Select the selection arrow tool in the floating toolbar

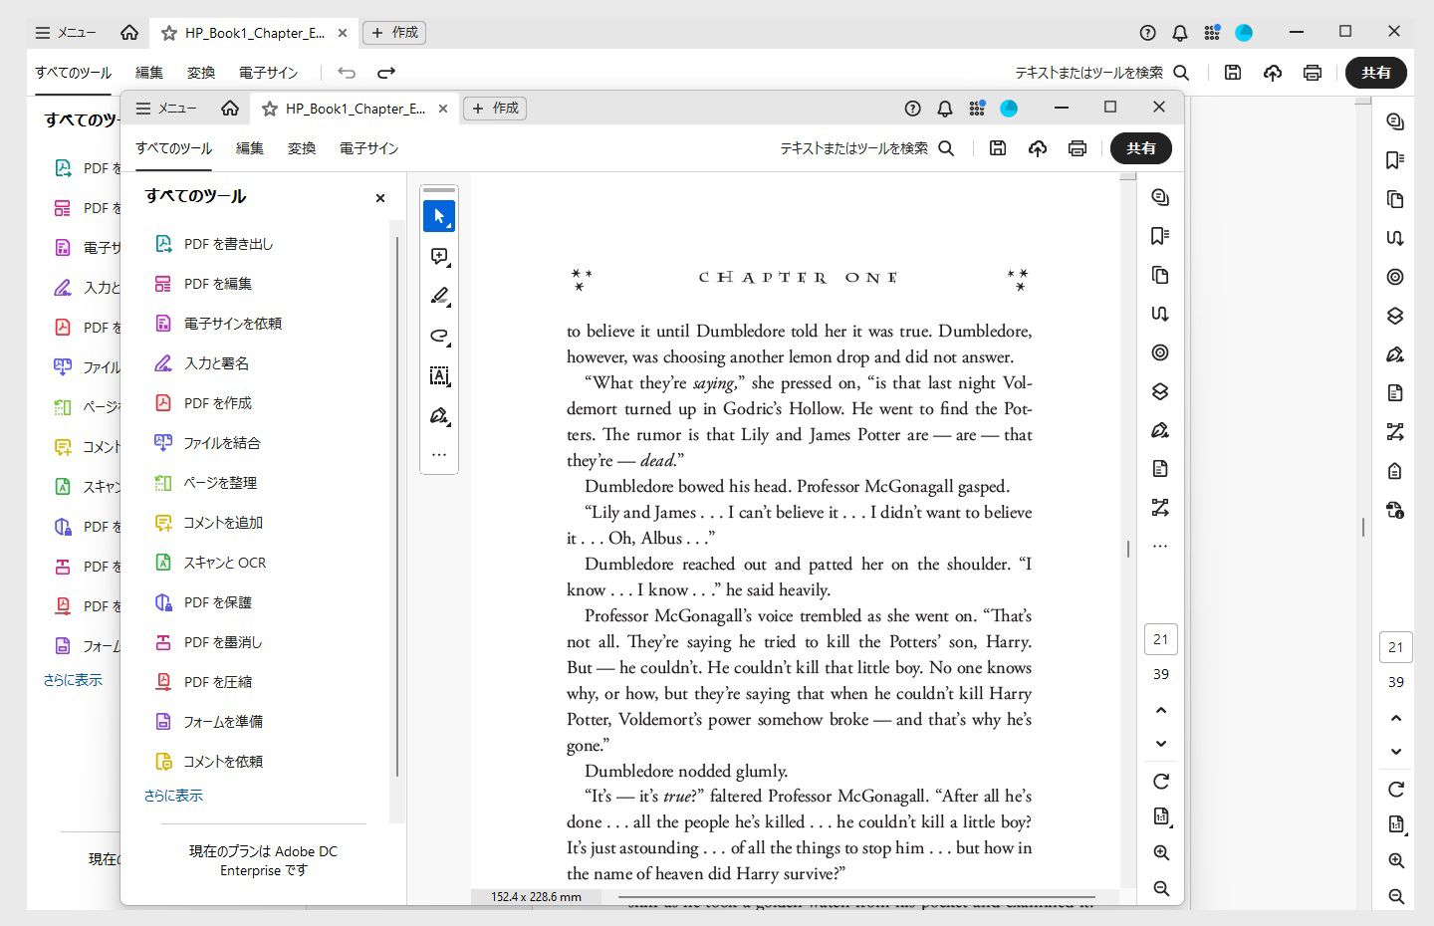tap(439, 216)
